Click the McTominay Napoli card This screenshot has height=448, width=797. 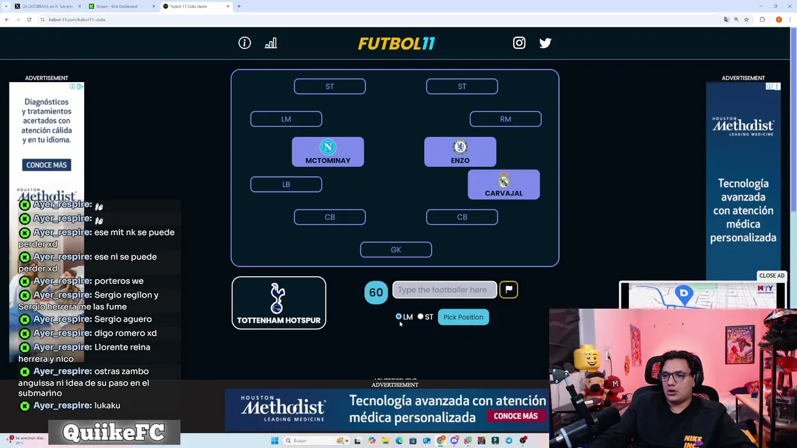pyautogui.click(x=328, y=152)
